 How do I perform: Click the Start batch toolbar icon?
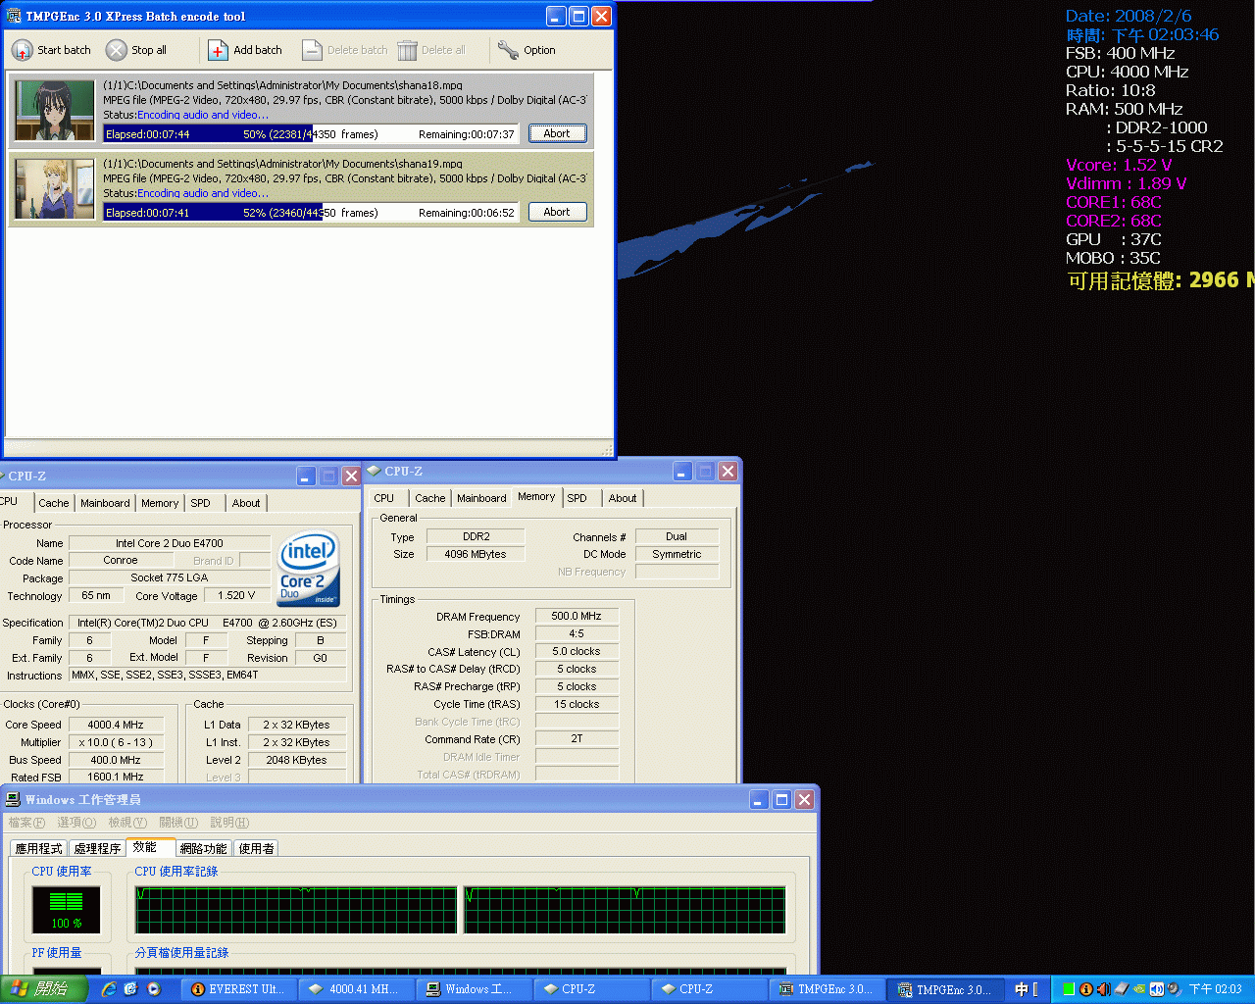coord(23,50)
